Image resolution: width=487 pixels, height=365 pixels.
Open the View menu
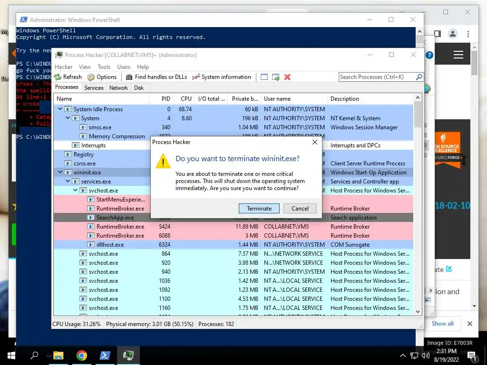pyautogui.click(x=85, y=67)
